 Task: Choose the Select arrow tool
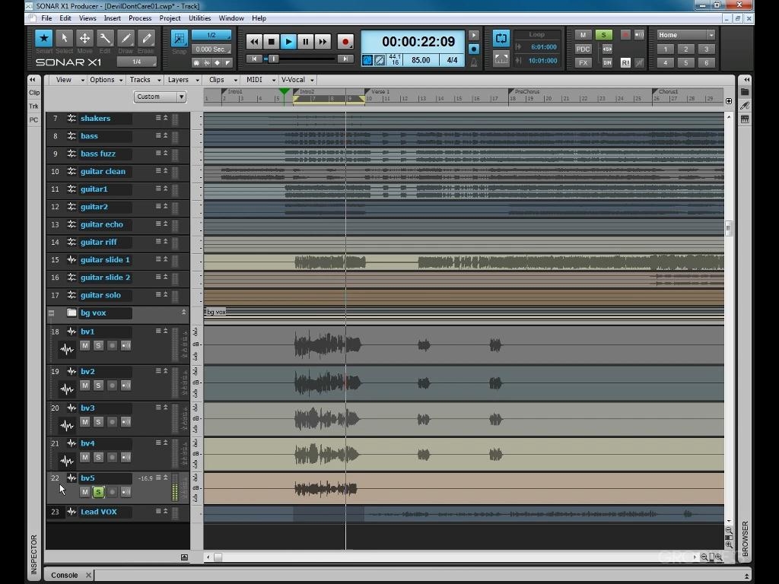pos(64,38)
